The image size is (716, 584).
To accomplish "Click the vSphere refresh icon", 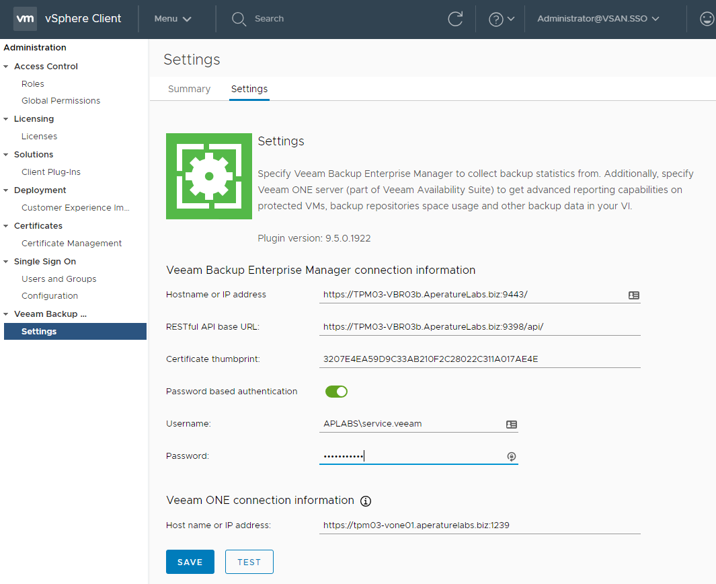I will pyautogui.click(x=455, y=19).
